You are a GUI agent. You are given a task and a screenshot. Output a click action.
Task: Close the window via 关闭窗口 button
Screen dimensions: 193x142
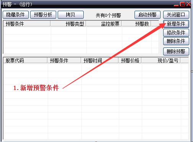(x=176, y=15)
